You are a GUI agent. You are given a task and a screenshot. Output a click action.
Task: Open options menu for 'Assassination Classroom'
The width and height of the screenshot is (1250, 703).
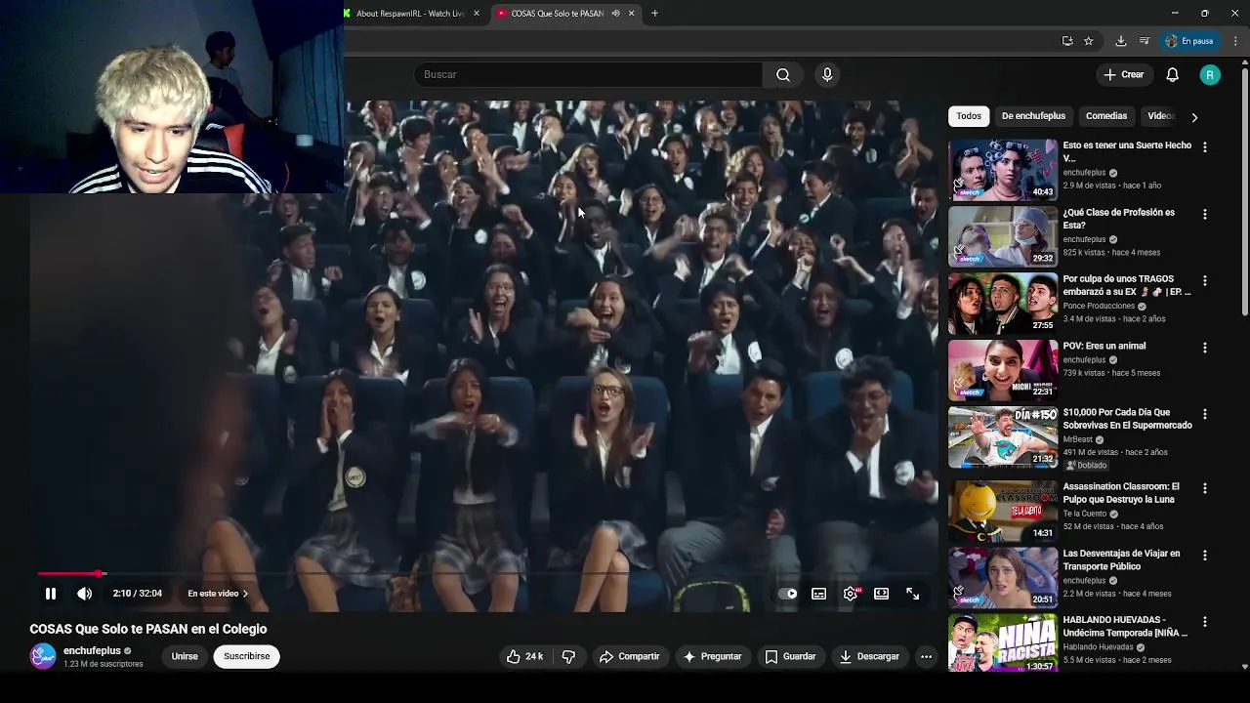tap(1205, 488)
